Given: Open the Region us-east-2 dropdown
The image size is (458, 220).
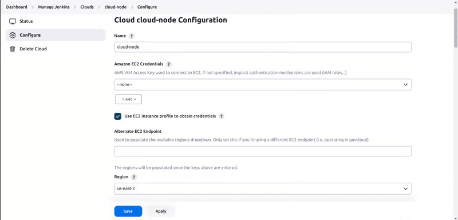Looking at the screenshot, I should (x=263, y=188).
